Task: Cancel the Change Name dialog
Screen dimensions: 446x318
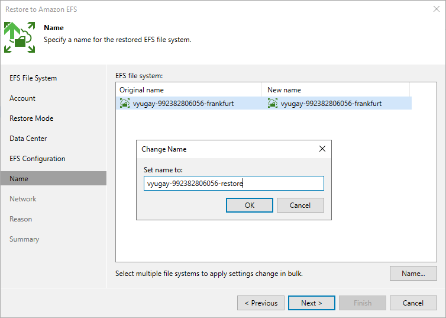Action: (300, 205)
